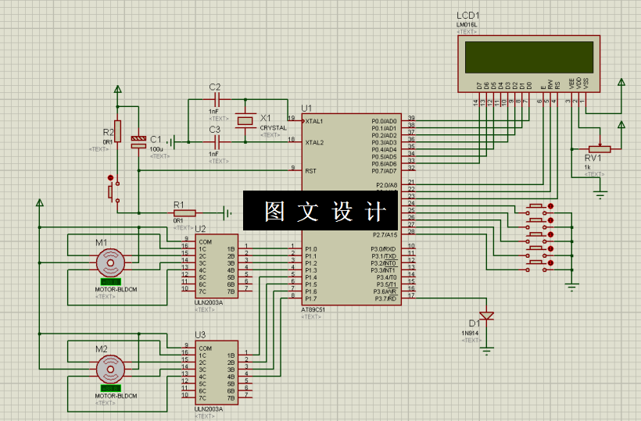Click the 'MOTOR-BLDCM' text under M1
Screen dimensions: 641x421
(116, 290)
